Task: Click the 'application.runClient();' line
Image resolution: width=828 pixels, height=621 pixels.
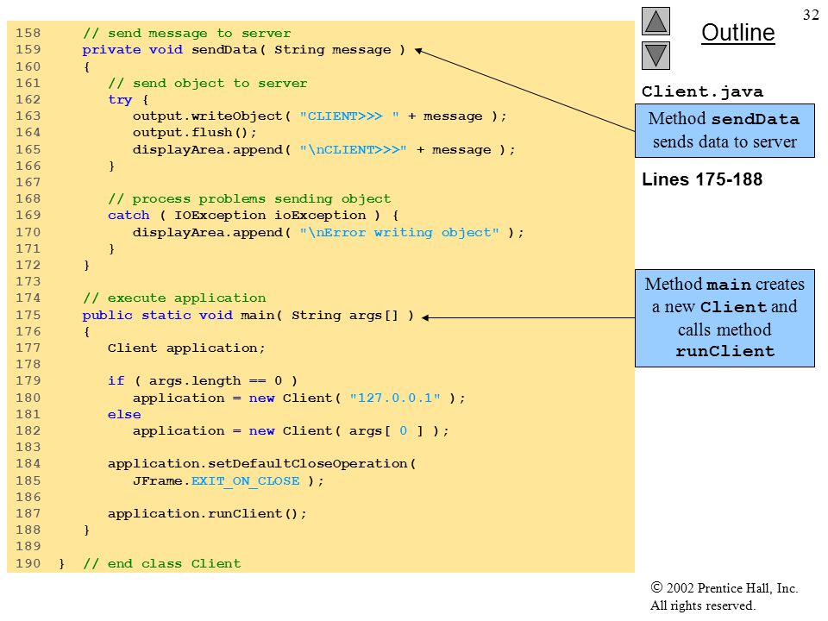Action: (x=207, y=514)
